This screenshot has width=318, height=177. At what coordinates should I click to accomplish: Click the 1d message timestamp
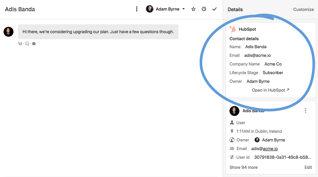(20, 44)
